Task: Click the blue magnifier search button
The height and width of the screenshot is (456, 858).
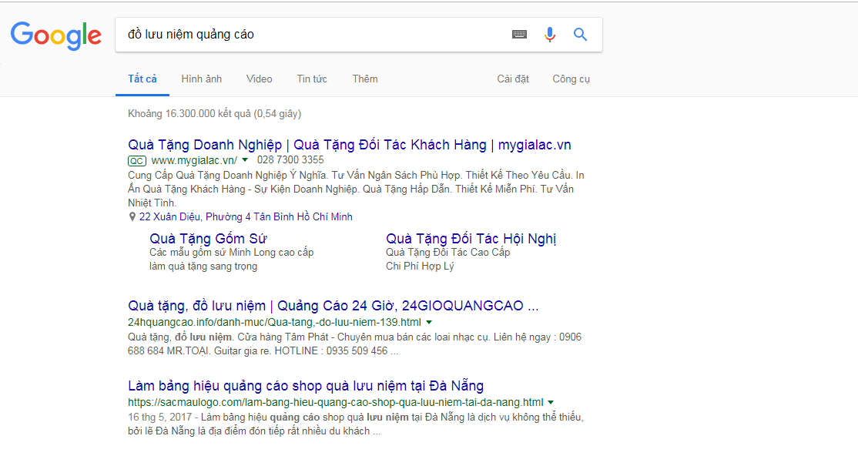Action: (x=580, y=35)
